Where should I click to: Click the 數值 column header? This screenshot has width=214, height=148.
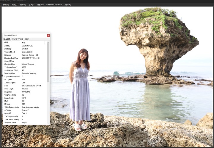click(23, 43)
